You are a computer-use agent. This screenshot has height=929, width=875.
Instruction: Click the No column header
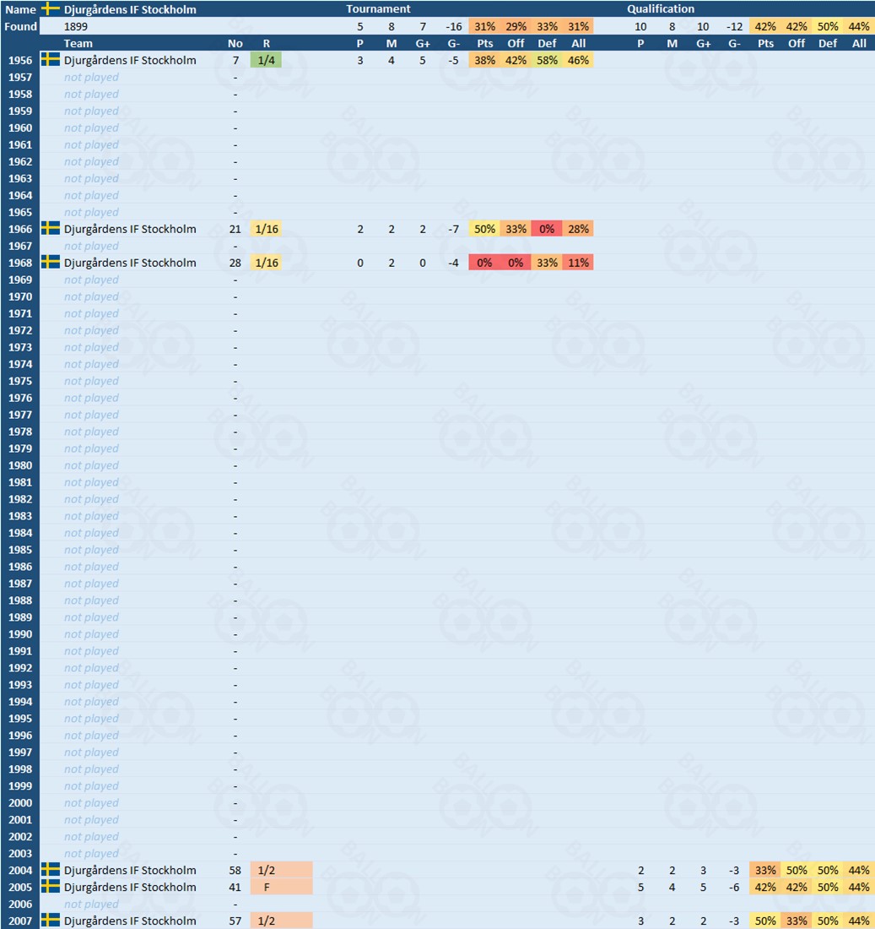(235, 43)
